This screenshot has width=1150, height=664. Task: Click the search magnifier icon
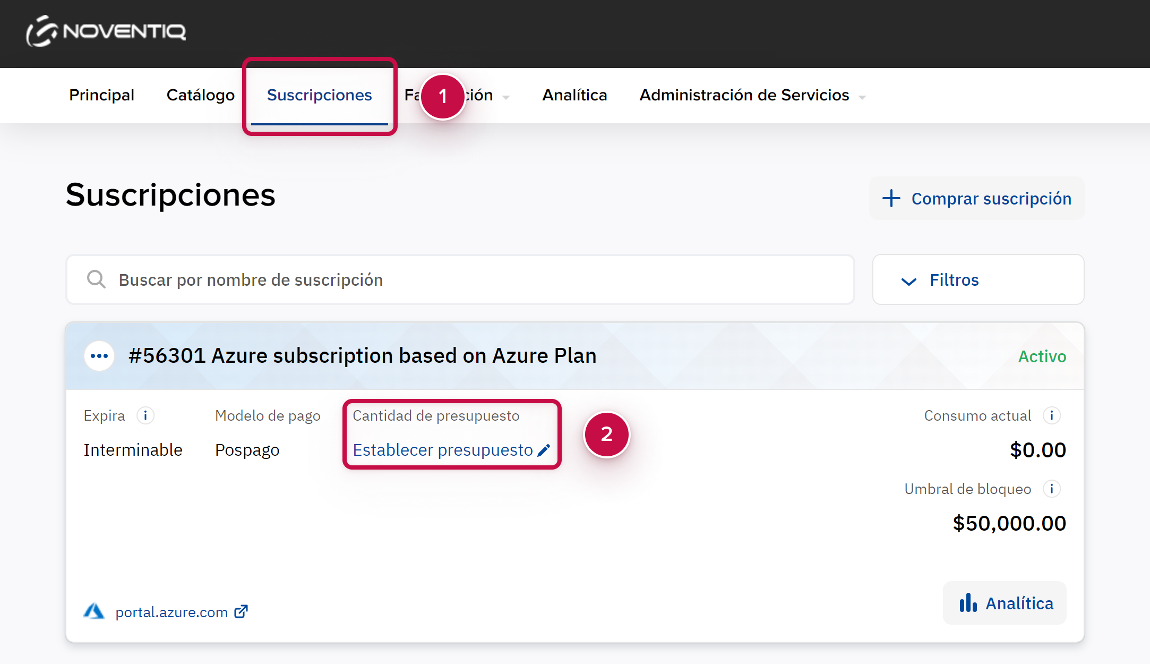pos(96,279)
